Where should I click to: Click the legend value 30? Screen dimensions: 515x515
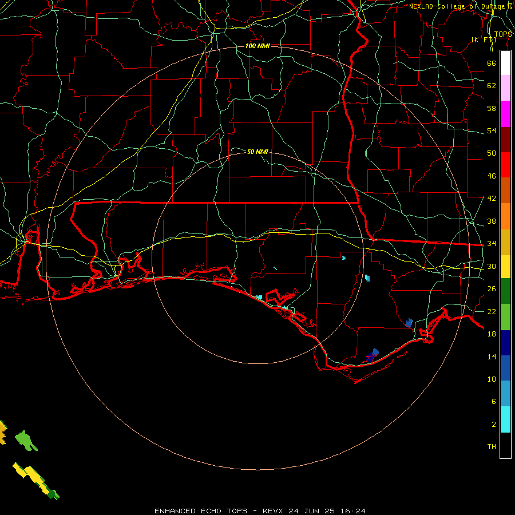point(492,266)
